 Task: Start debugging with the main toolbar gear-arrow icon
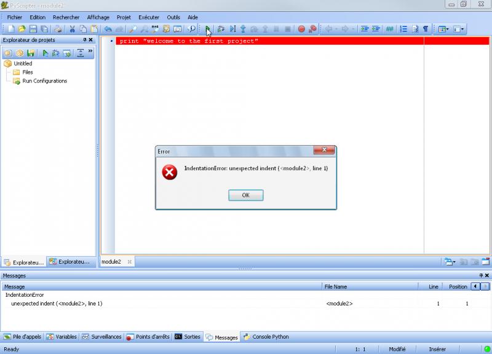(221, 29)
